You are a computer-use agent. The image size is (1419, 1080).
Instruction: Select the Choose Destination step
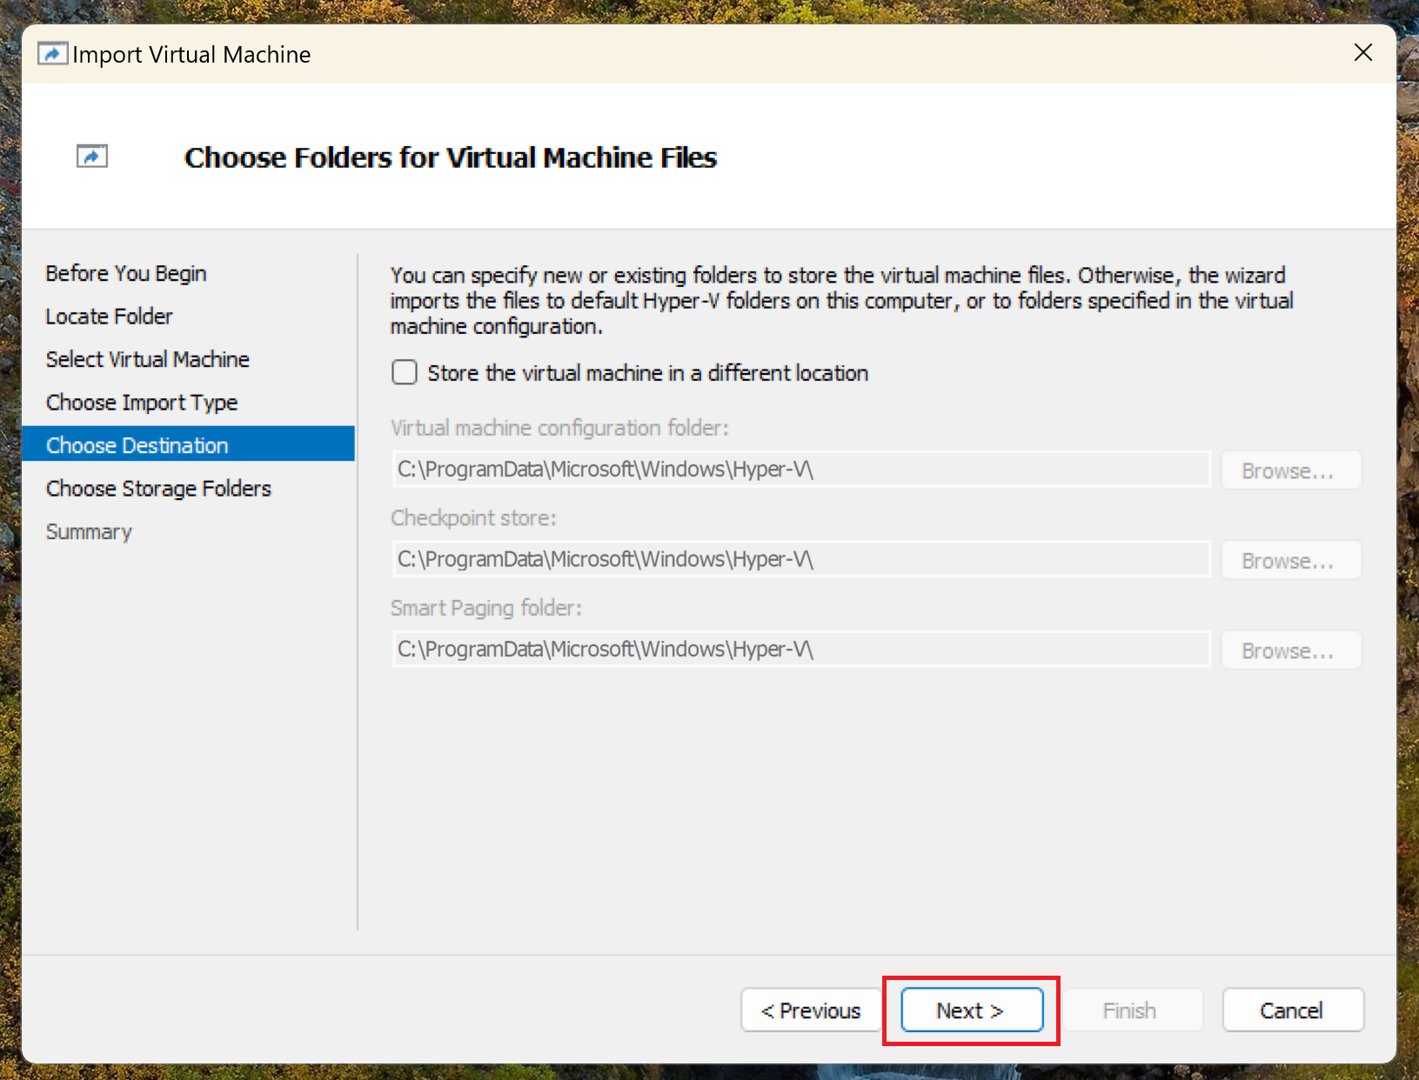188,443
